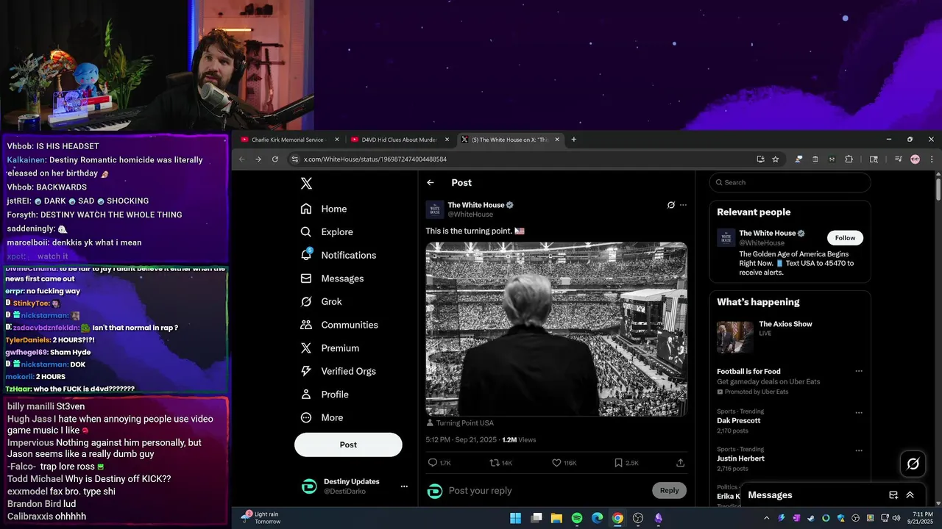The height and width of the screenshot is (529, 942).
Task: Click the reply icon showing 1.7K
Action: [439, 463]
